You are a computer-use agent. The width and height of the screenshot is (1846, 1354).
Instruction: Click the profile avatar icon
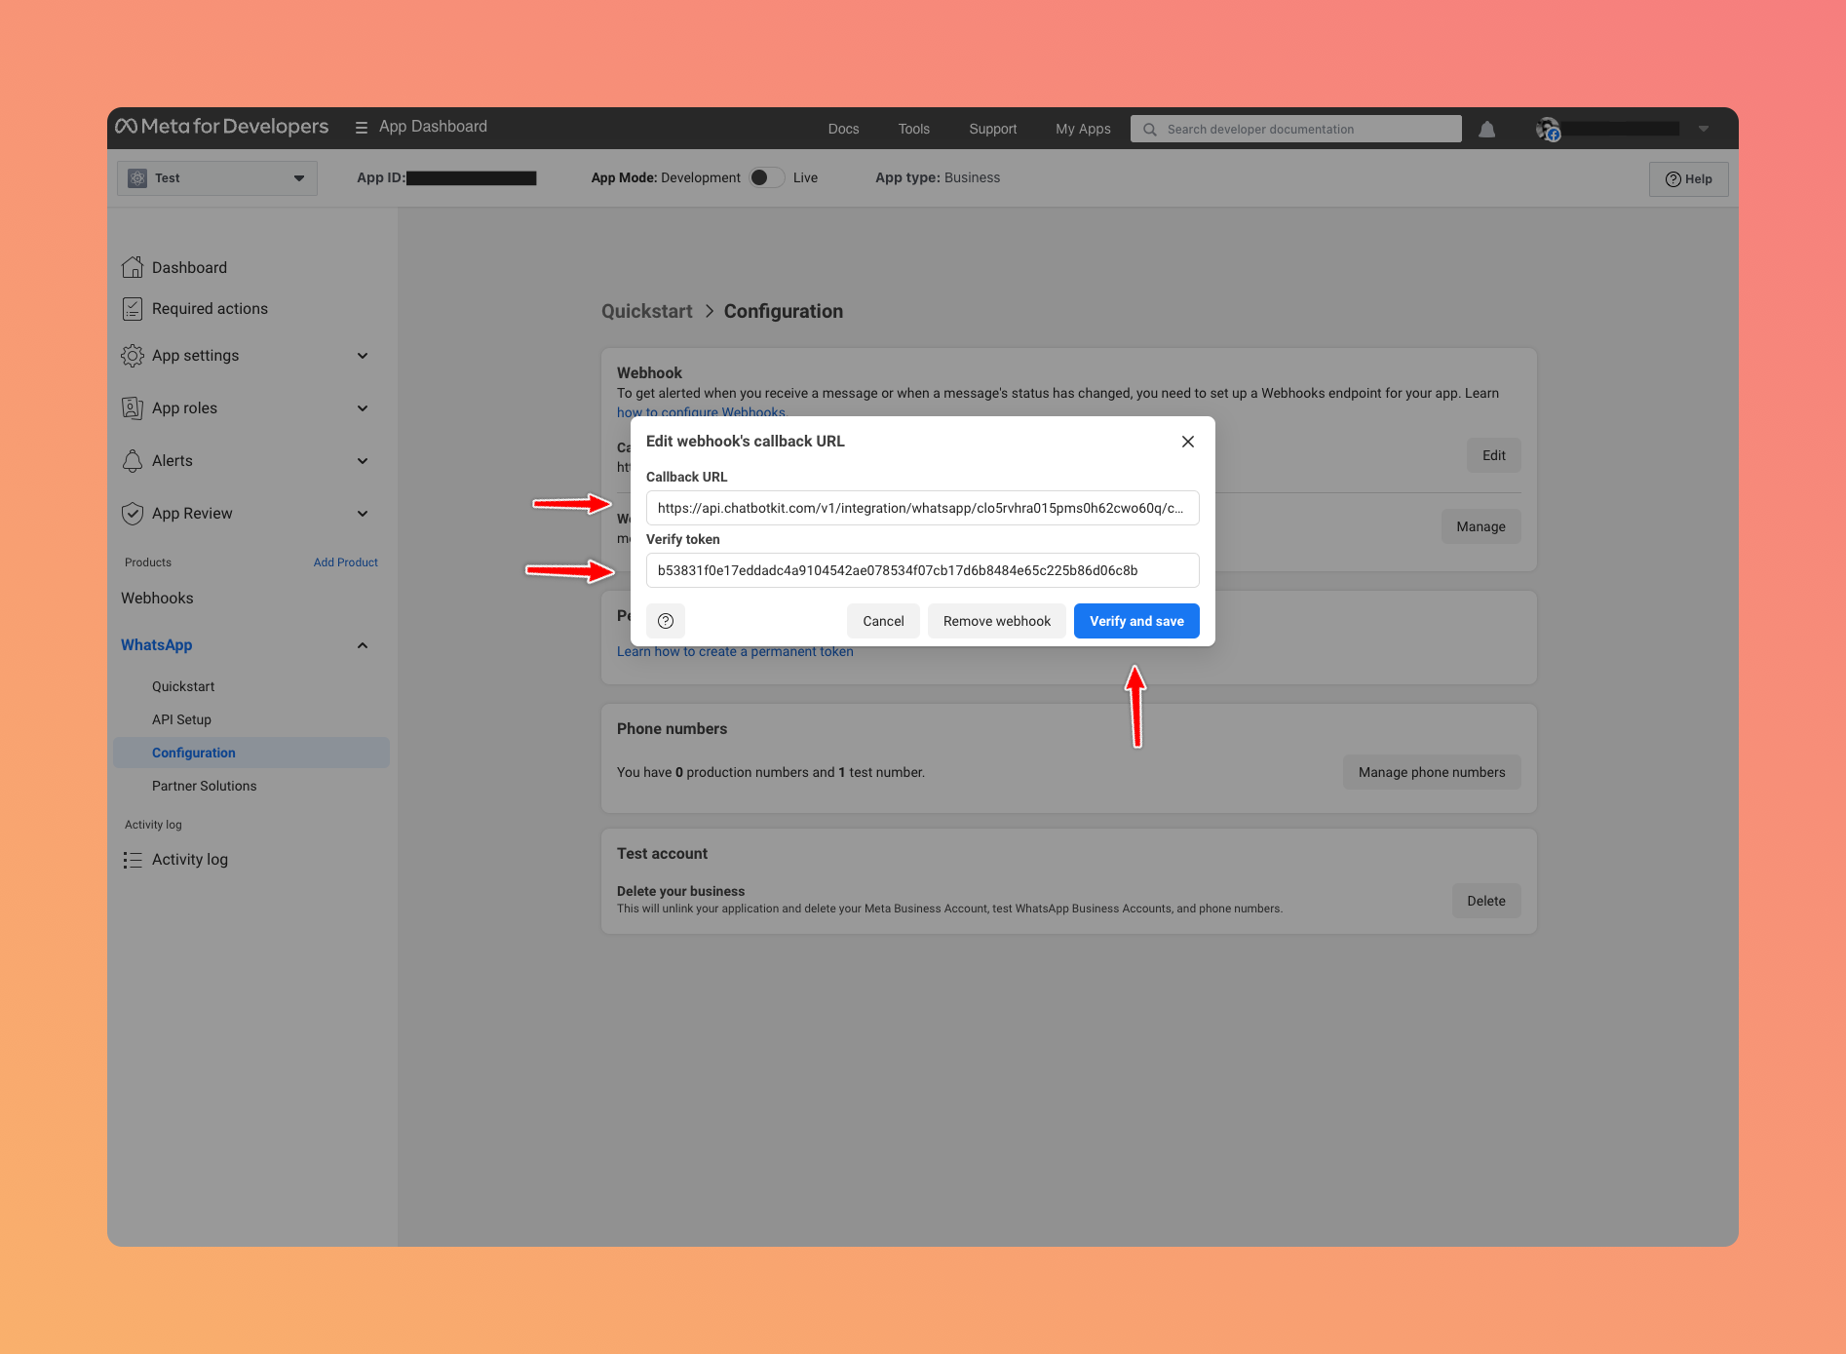[1547, 129]
